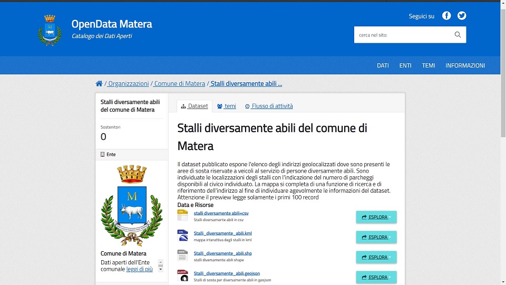Open the Facebook page icon
The image size is (506, 285).
coord(446,15)
